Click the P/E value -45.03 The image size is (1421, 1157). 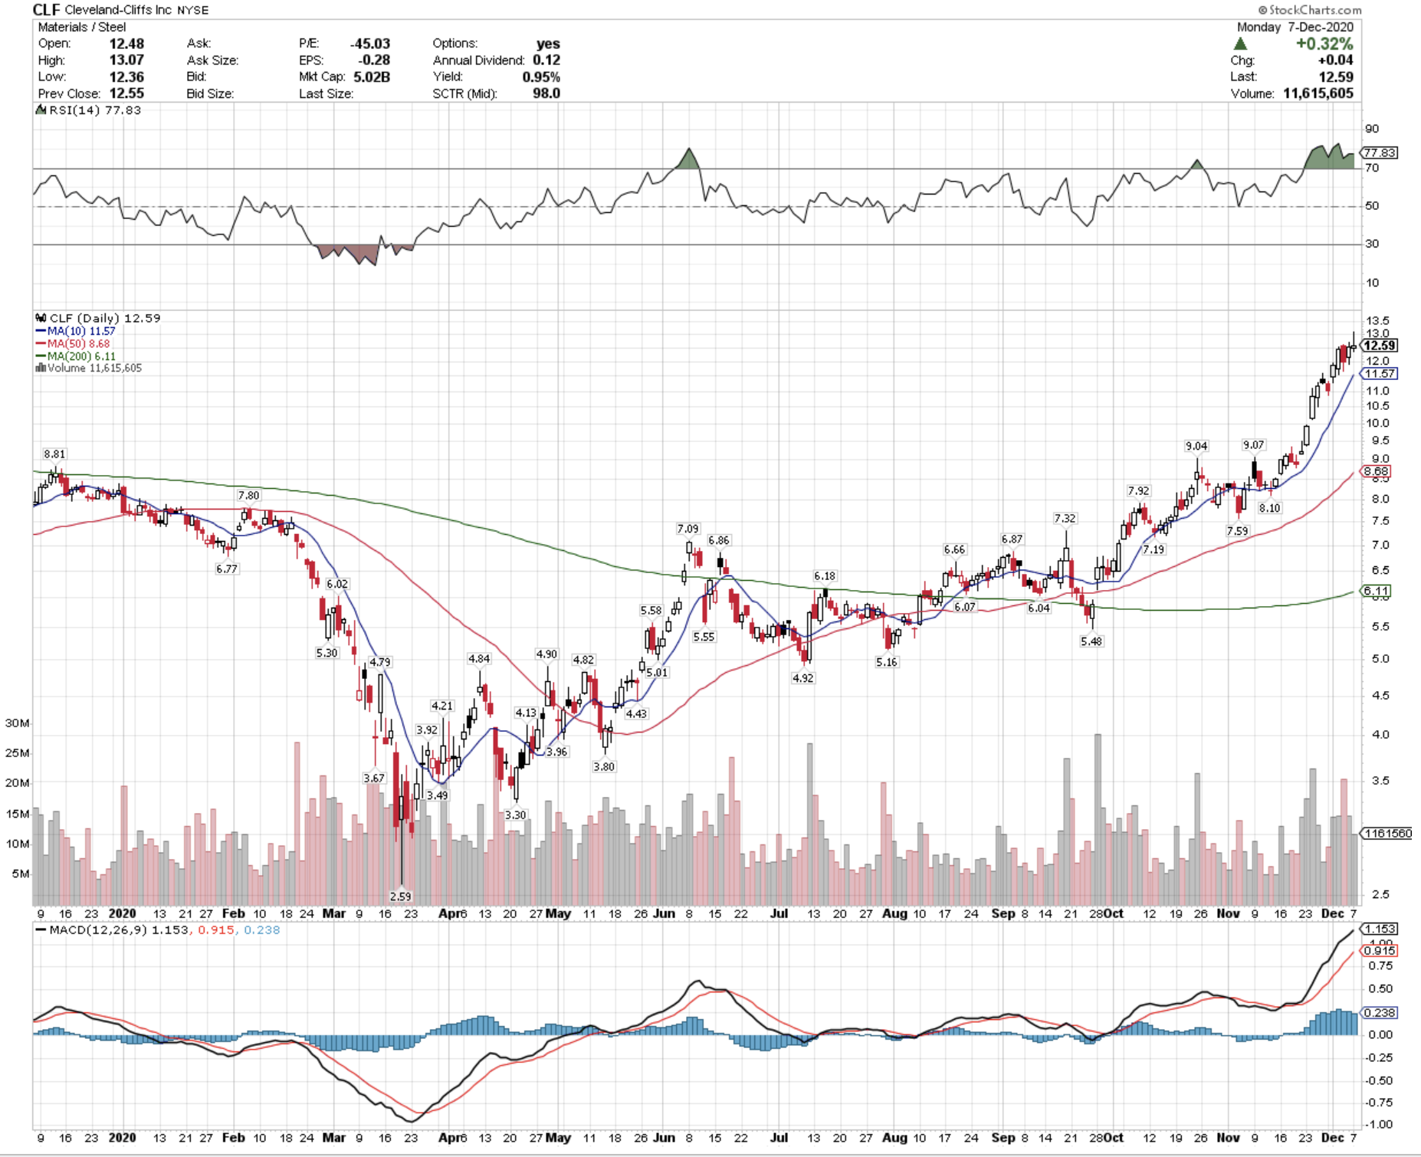click(x=370, y=44)
